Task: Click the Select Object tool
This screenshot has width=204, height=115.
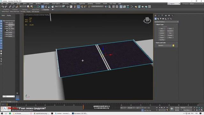Action: tap(28, 7)
